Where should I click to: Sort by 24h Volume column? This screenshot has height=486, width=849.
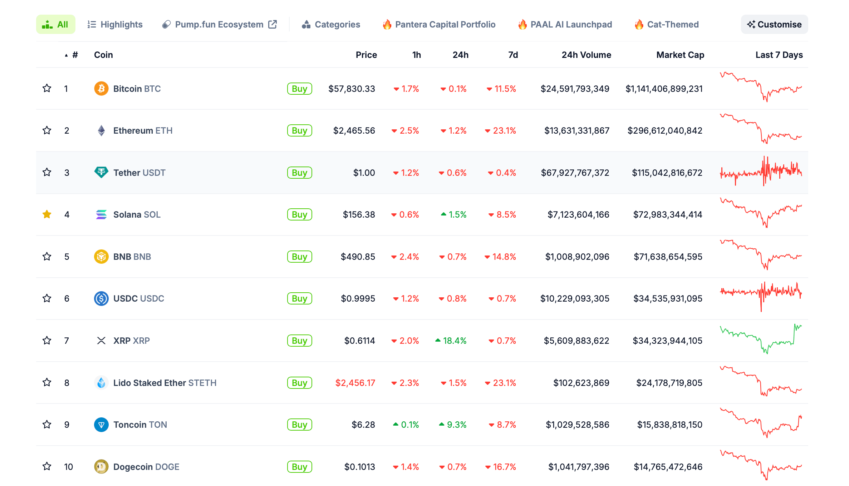click(587, 55)
